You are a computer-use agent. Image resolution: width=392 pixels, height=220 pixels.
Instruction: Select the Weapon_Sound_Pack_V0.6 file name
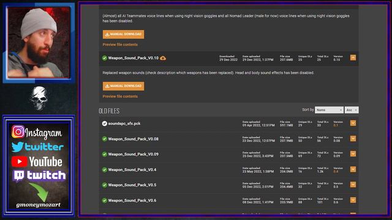click(132, 200)
